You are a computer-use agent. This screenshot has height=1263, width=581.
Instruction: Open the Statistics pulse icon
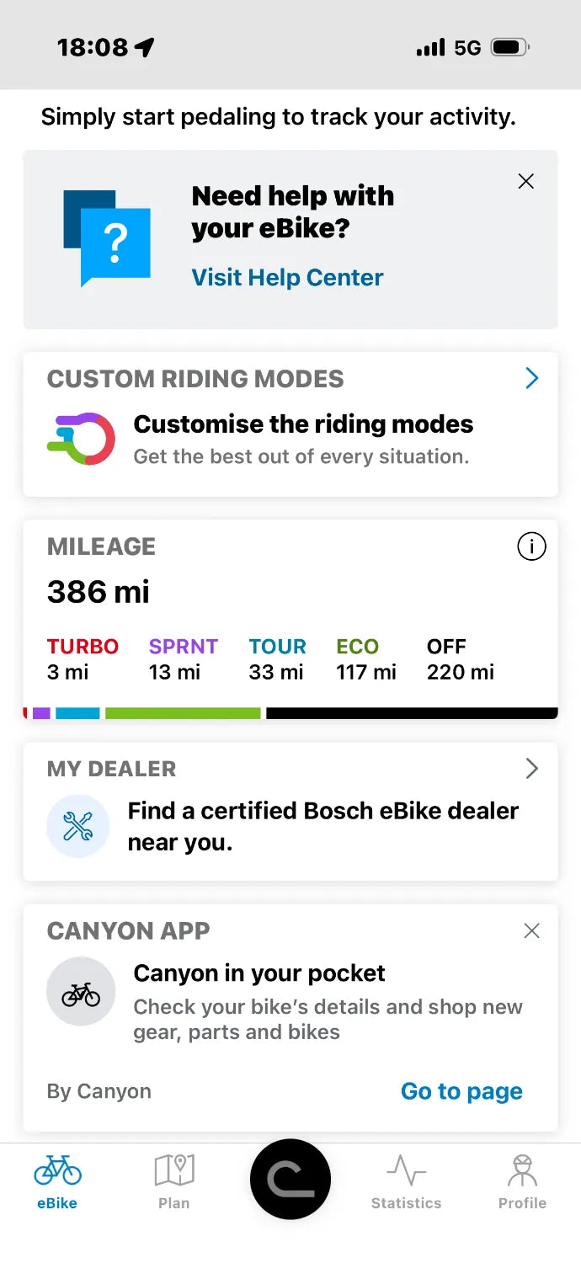coord(406,1170)
